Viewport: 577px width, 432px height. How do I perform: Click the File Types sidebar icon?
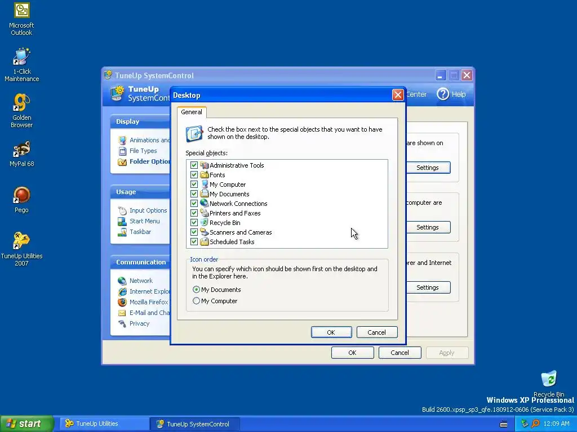coord(122,151)
